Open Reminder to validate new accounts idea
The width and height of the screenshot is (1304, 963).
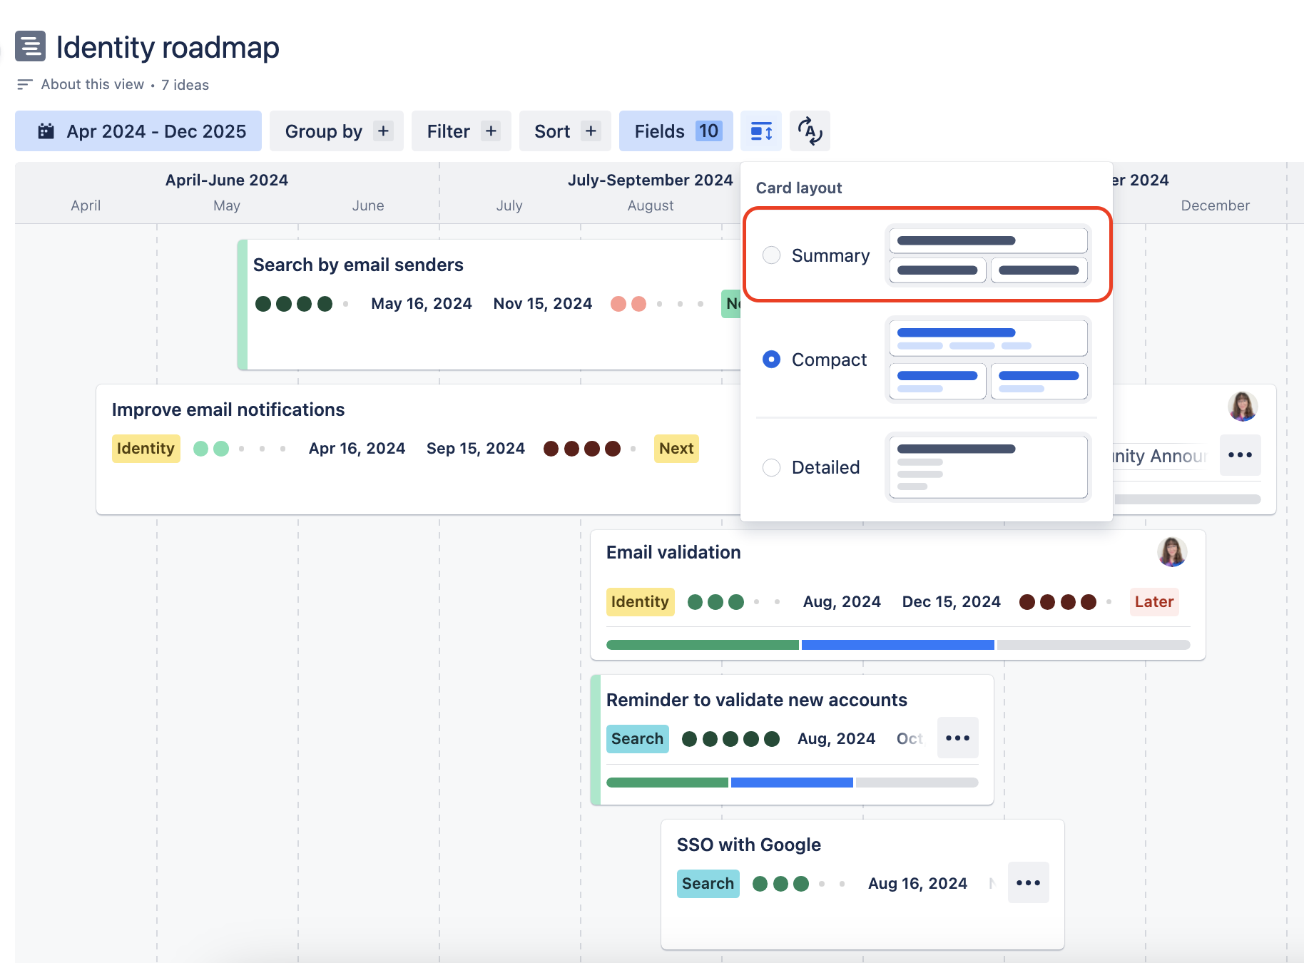[x=757, y=700]
